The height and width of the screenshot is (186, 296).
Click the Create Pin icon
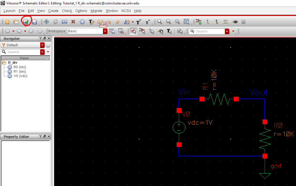pyautogui.click(x=235, y=22)
